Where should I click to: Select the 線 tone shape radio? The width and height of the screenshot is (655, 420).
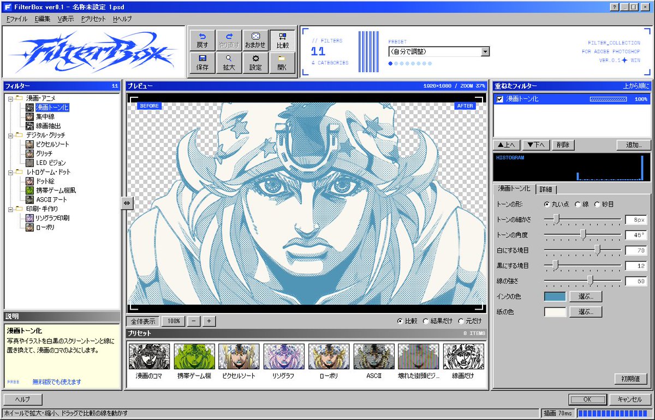point(577,204)
